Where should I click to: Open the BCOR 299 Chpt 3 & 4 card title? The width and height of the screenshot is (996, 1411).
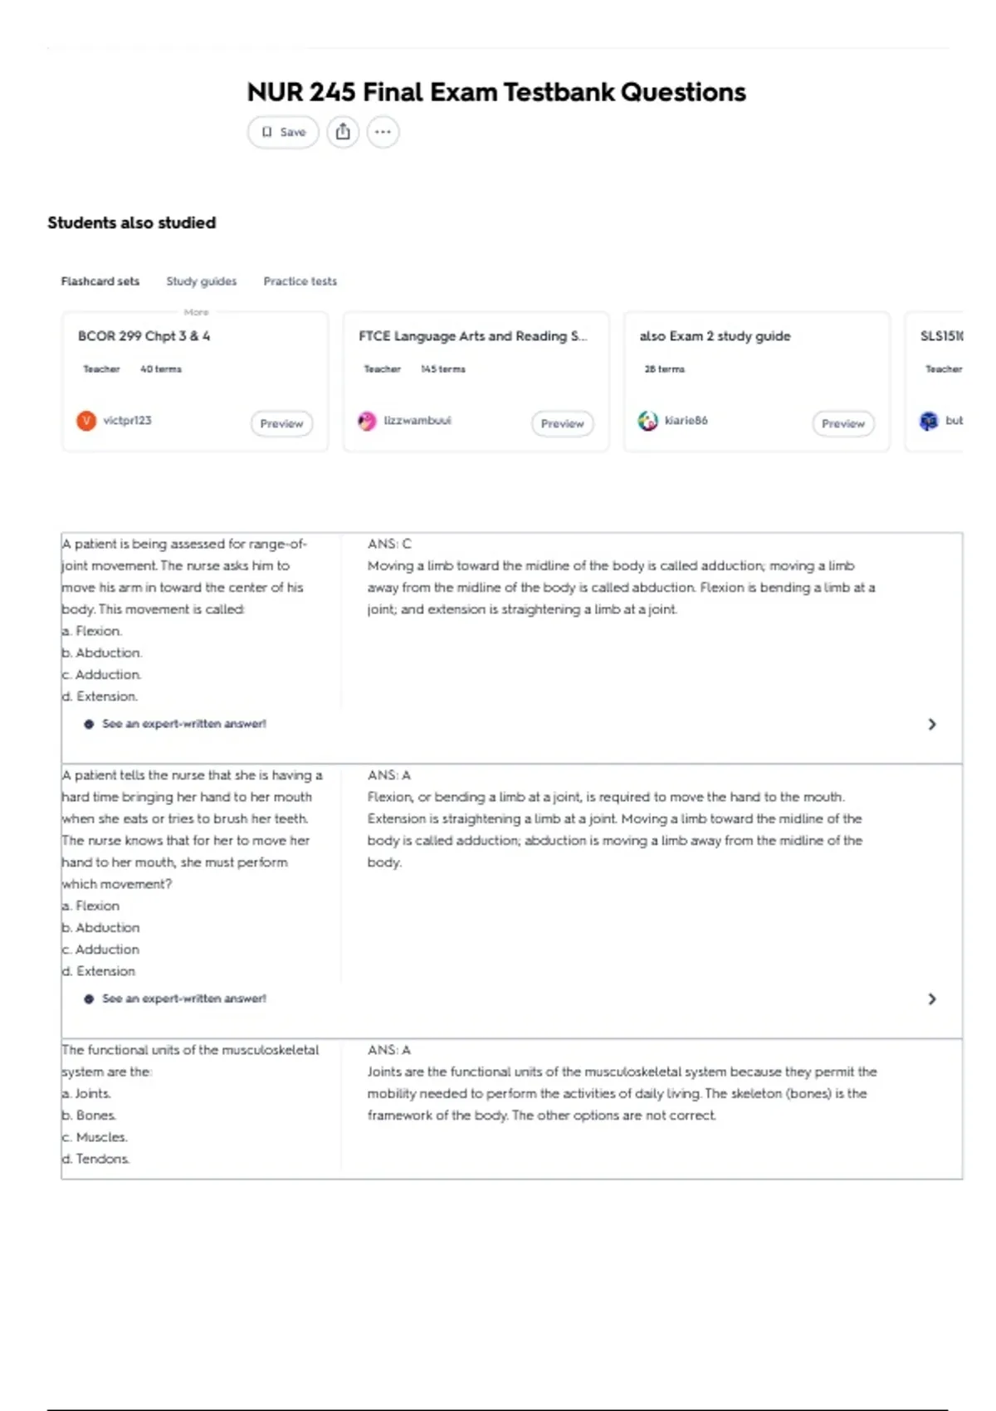click(x=144, y=336)
